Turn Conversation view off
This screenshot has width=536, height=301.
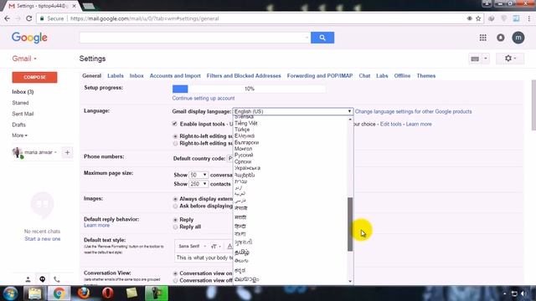pos(175,281)
